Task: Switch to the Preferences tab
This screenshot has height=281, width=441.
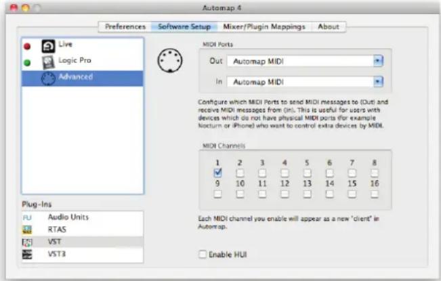Action: click(125, 26)
